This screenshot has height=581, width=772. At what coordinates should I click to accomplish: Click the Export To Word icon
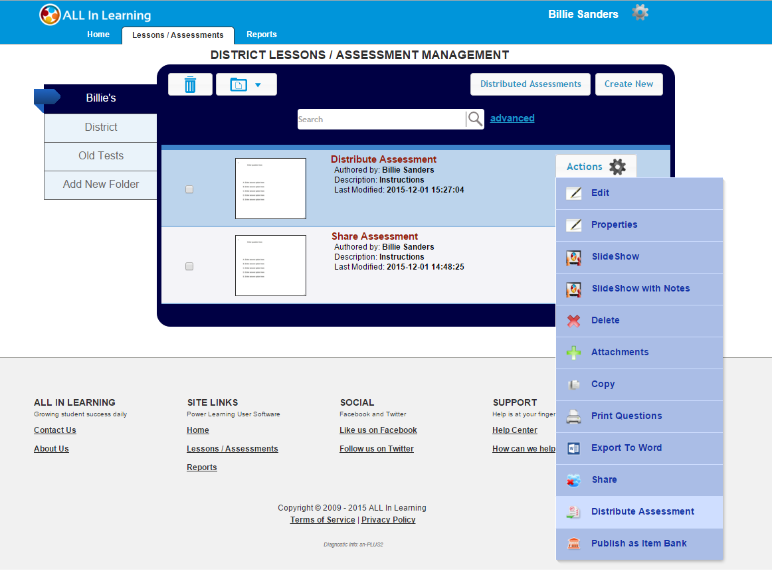(573, 448)
